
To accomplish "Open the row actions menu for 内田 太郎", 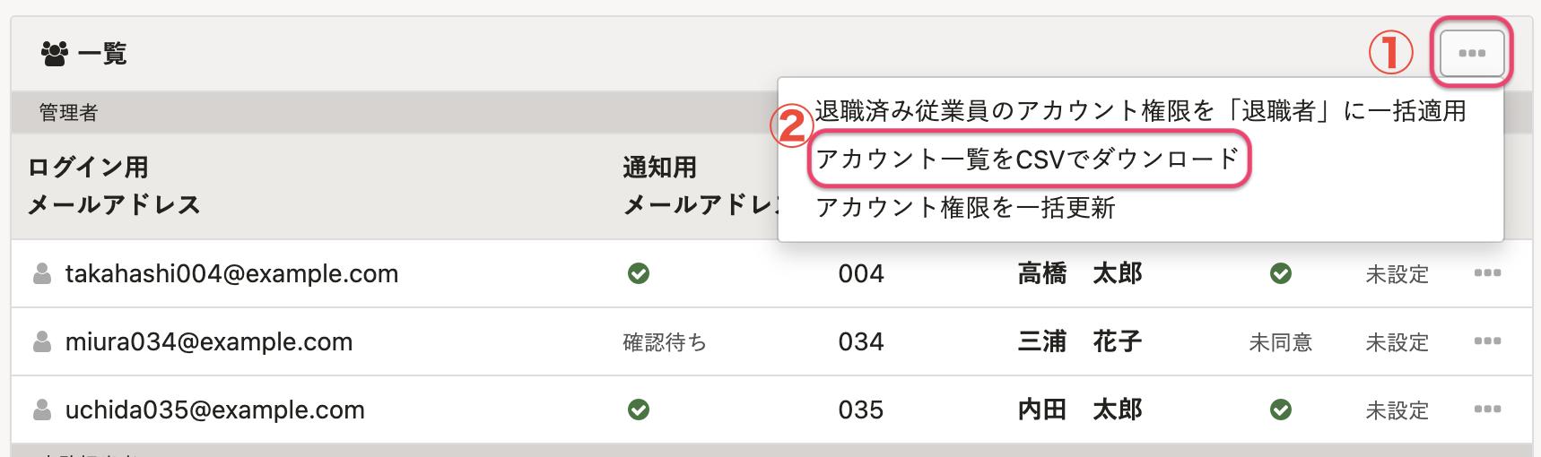I will [x=1486, y=410].
